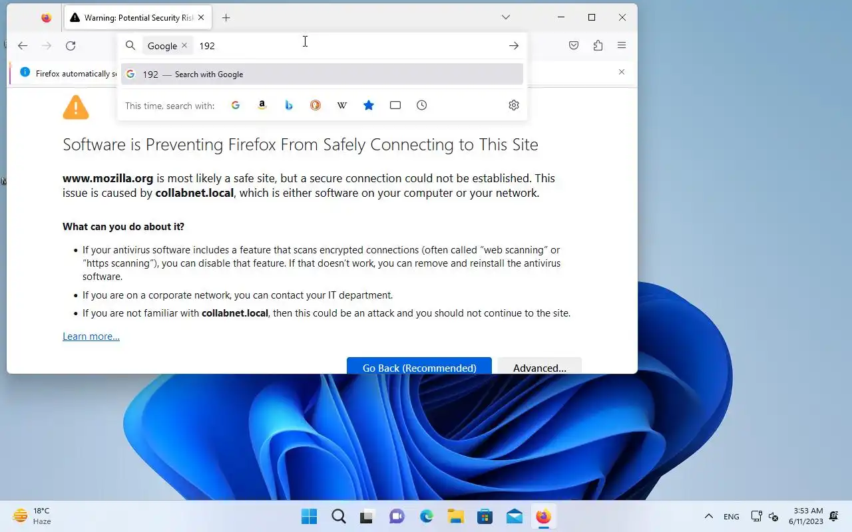The height and width of the screenshot is (532, 852).
Task: Click the Firefox taskbar icon
Action: (x=544, y=517)
